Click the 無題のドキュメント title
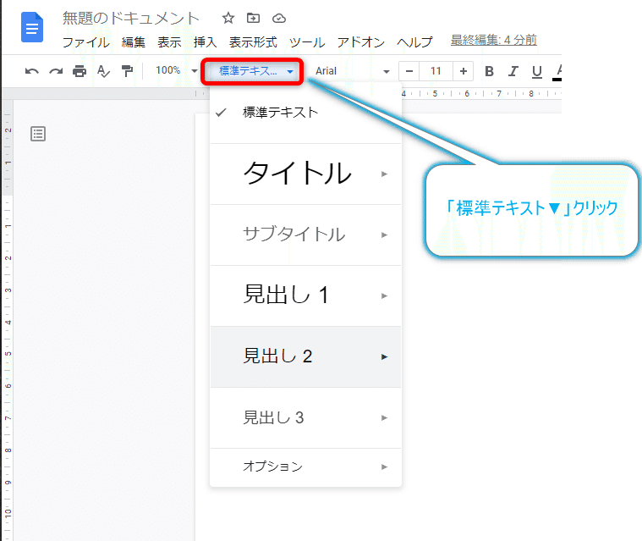The width and height of the screenshot is (642, 541). (131, 19)
